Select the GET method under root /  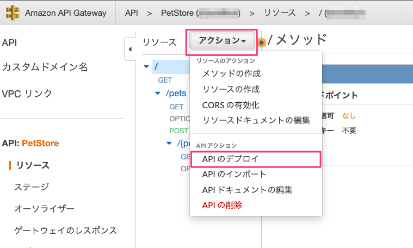[165, 80]
